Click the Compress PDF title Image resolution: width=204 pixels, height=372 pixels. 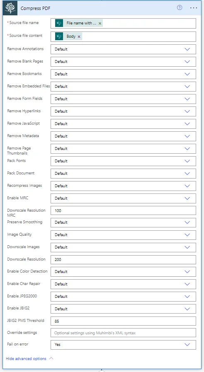point(35,8)
